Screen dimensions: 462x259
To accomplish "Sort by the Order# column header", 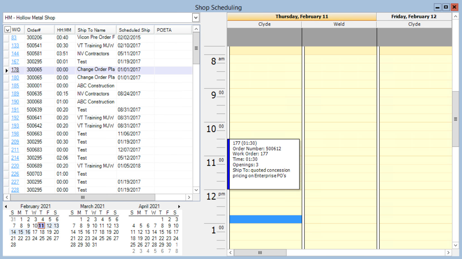I will pyautogui.click(x=40, y=30).
